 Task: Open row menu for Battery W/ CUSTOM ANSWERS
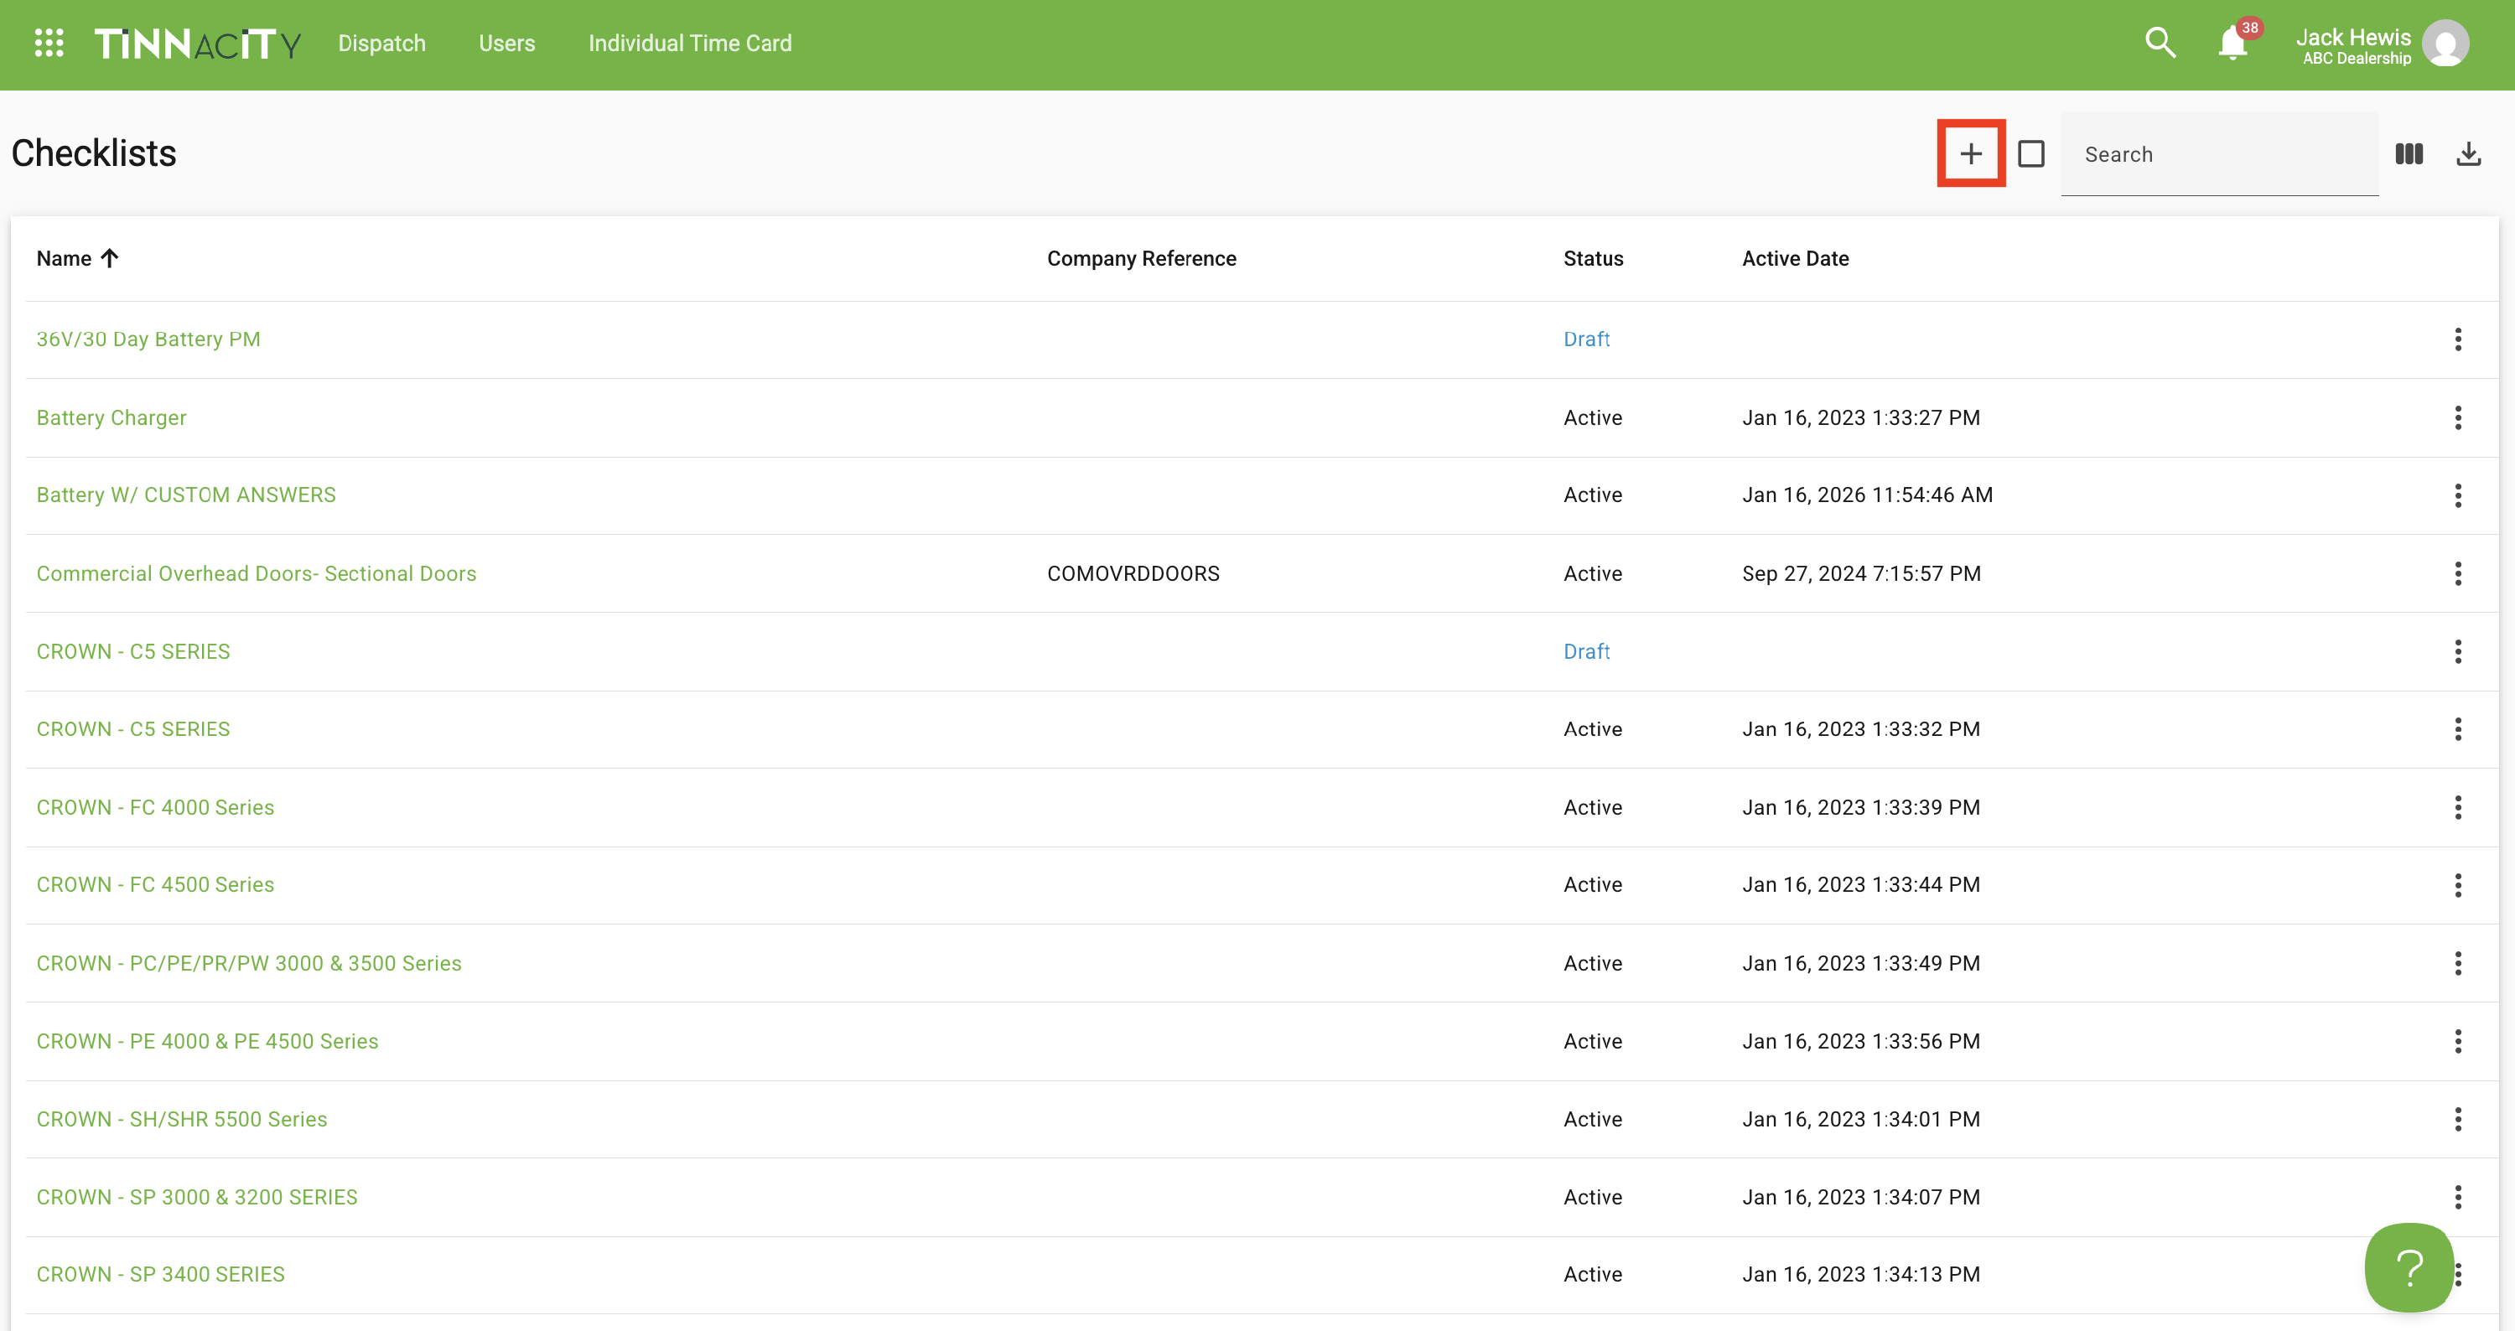click(x=2457, y=495)
